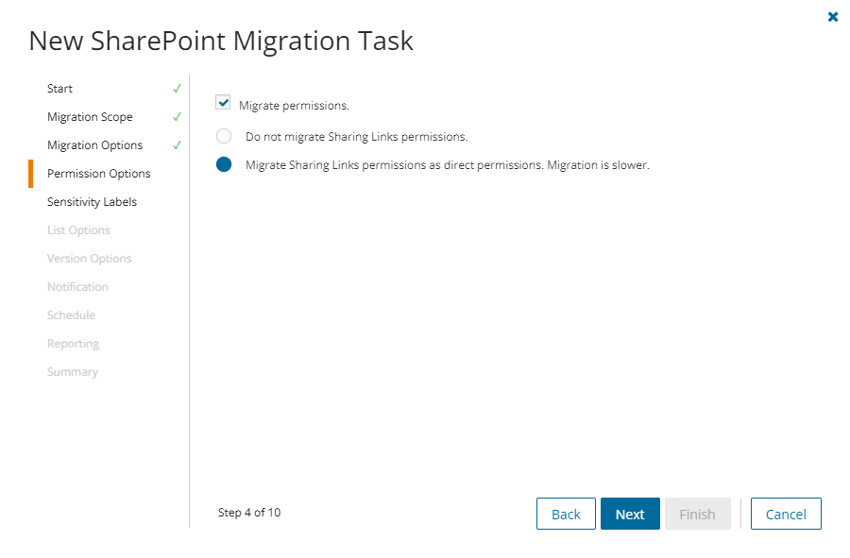Click the Migration Options checkmark icon

click(x=177, y=145)
